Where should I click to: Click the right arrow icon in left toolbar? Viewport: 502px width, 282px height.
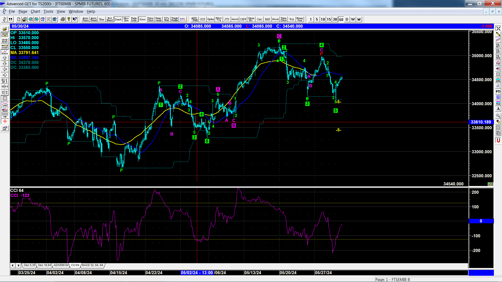click(5, 75)
